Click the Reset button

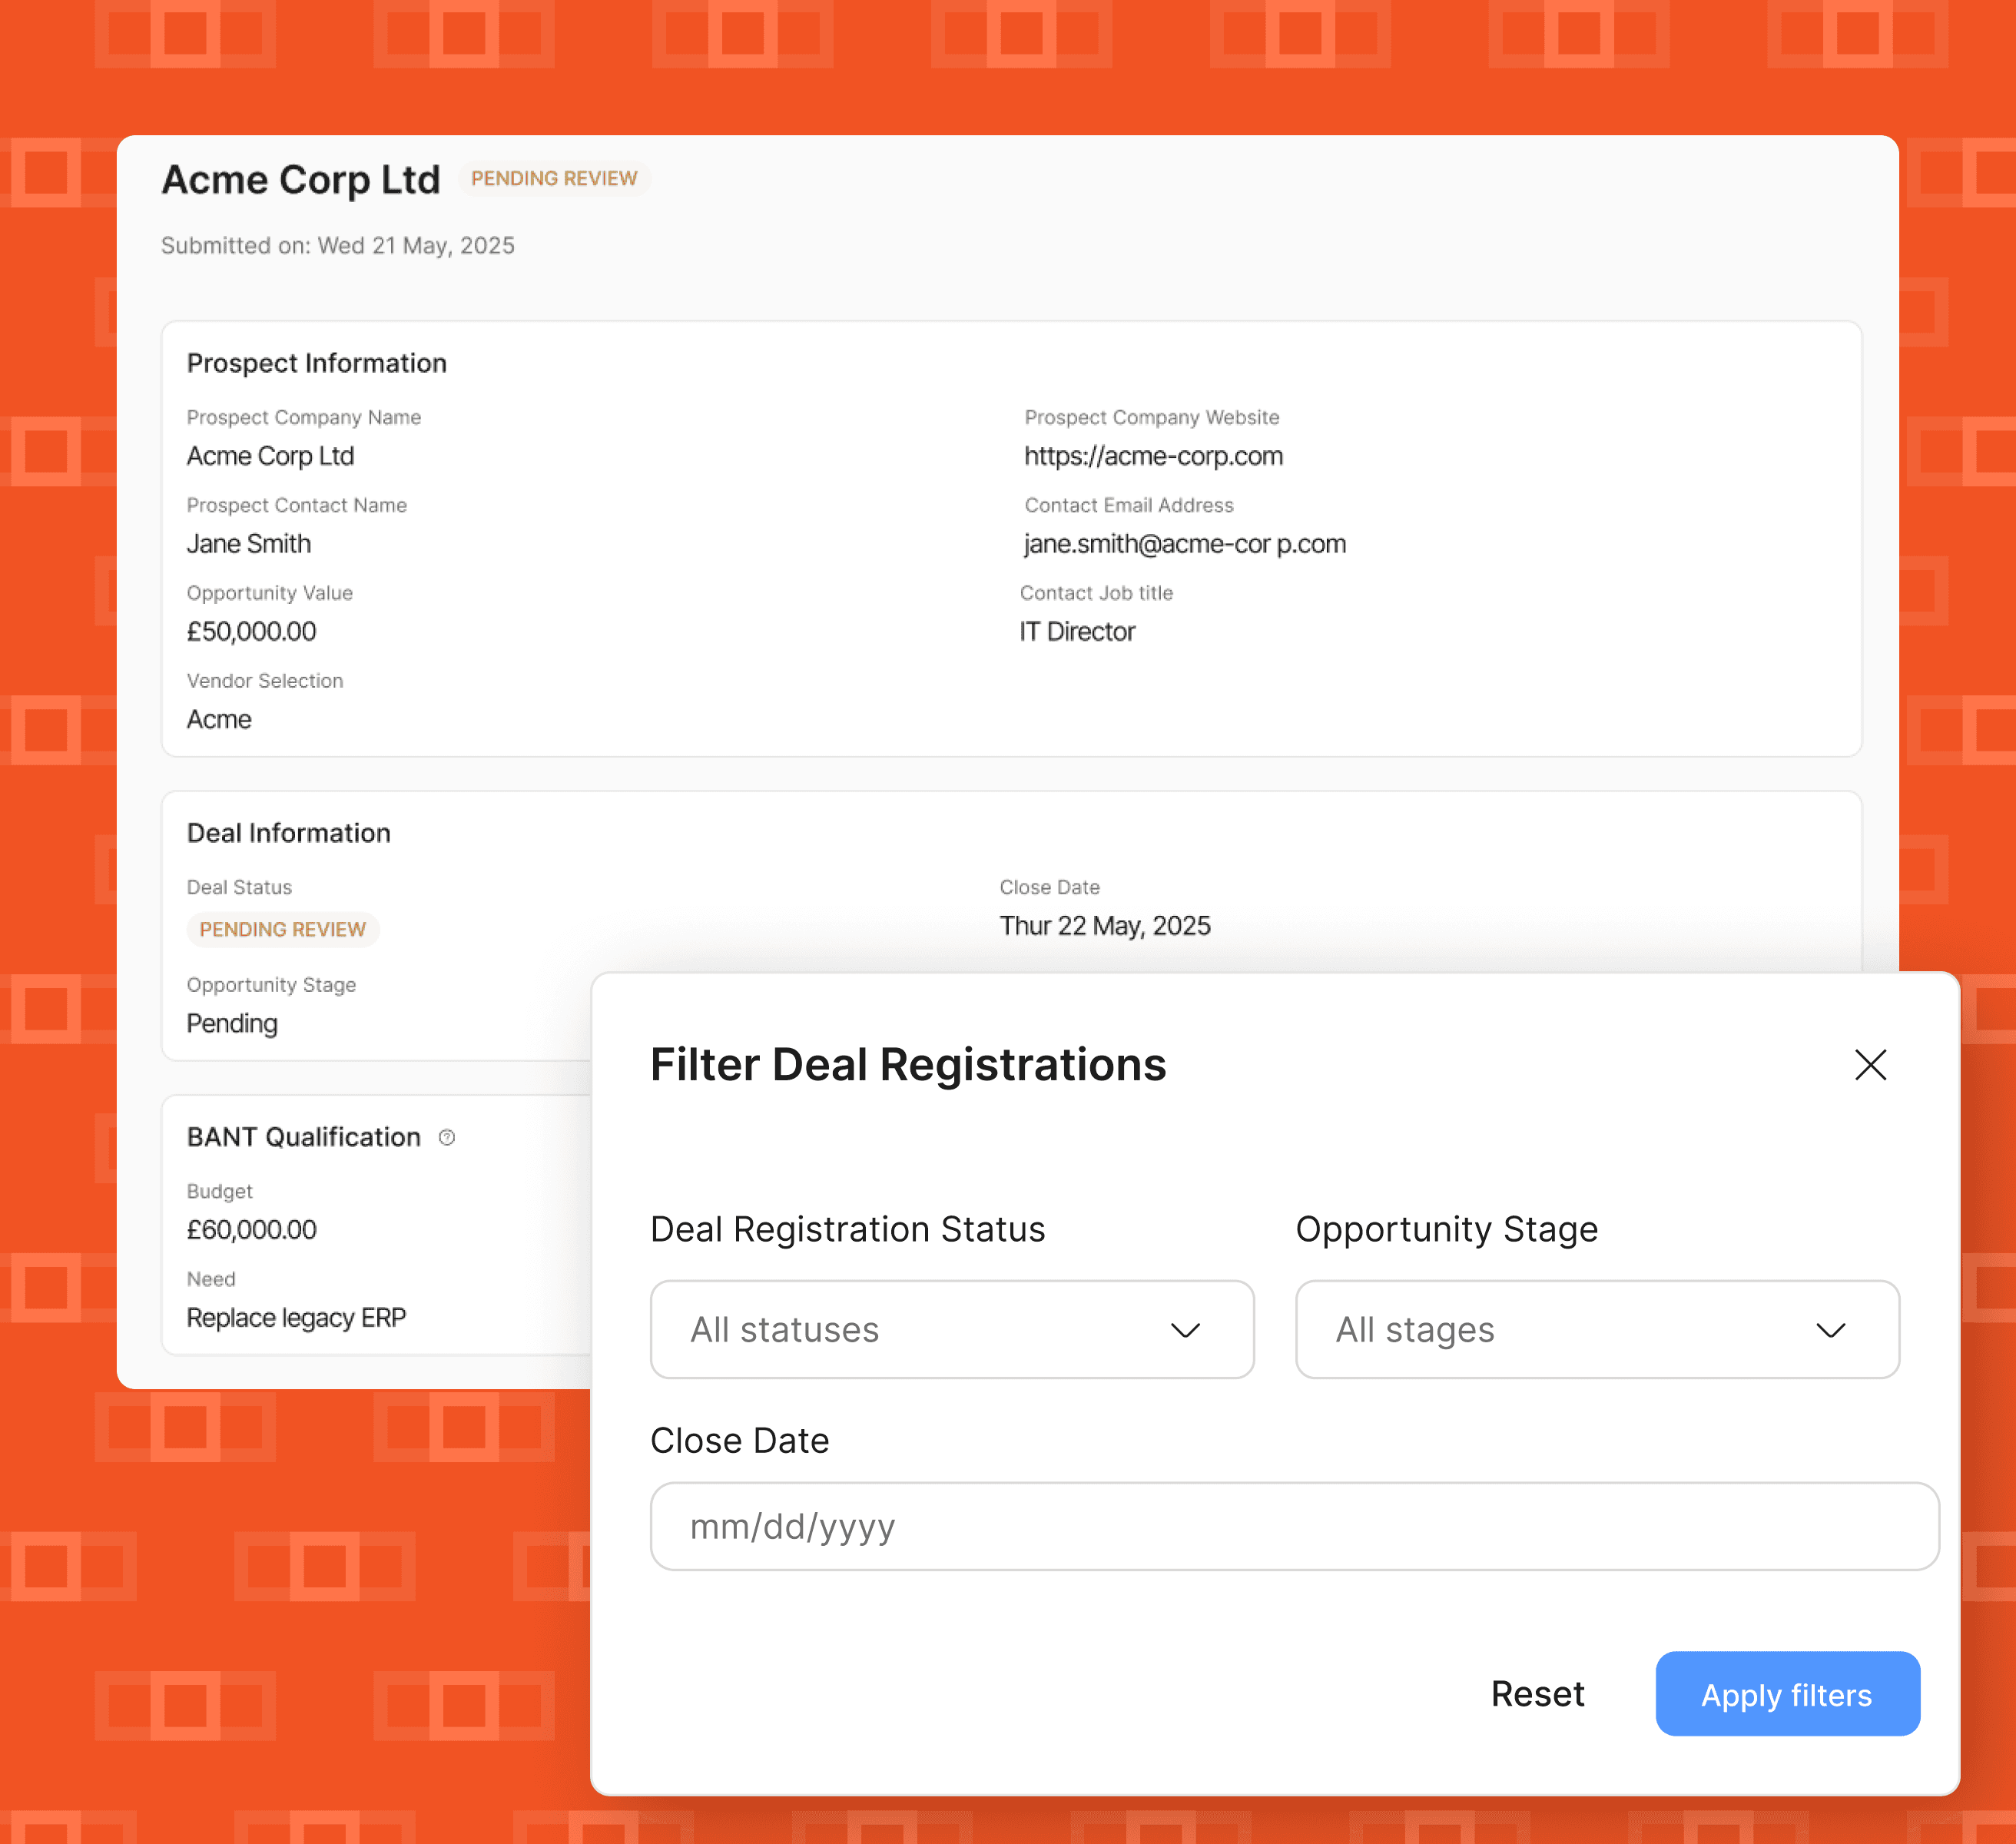1537,1694
